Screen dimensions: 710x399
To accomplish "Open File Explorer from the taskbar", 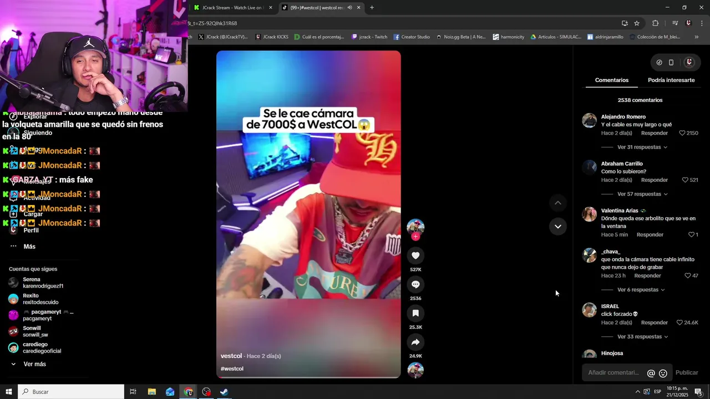I will point(151,392).
